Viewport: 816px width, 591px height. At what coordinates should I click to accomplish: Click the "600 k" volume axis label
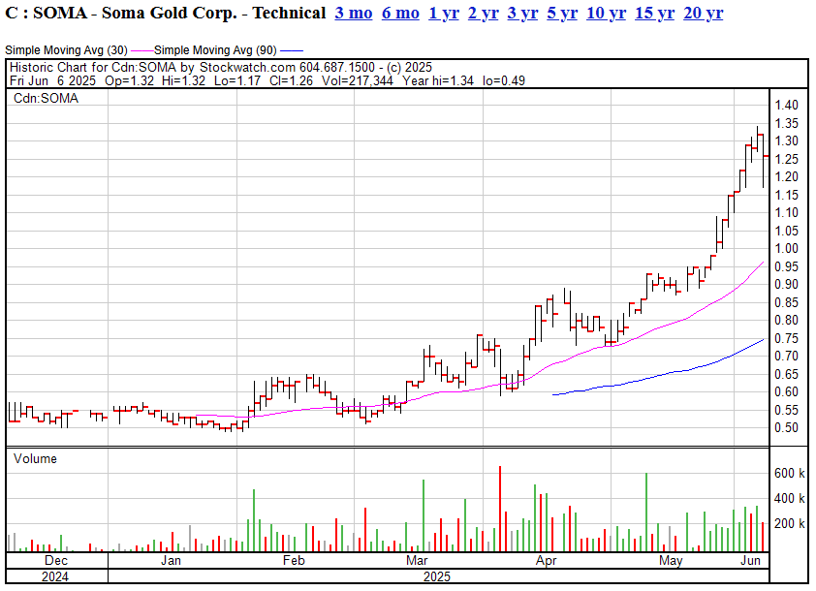click(790, 474)
